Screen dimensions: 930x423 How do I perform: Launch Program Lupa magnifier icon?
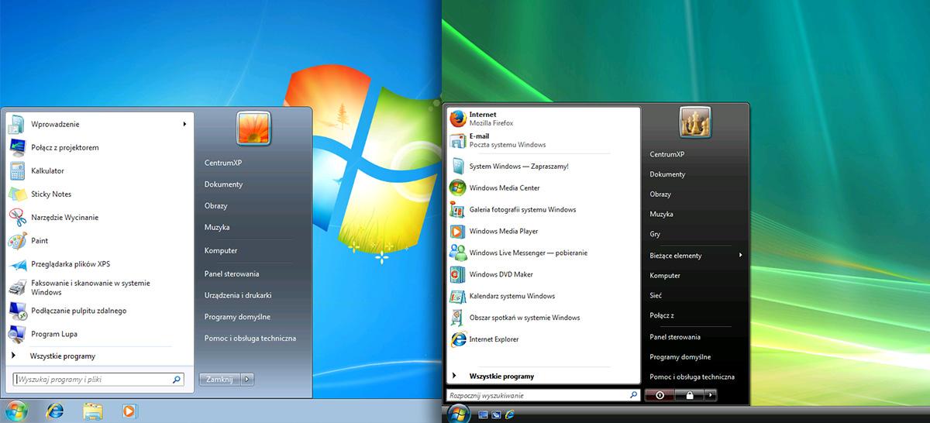pyautogui.click(x=17, y=334)
